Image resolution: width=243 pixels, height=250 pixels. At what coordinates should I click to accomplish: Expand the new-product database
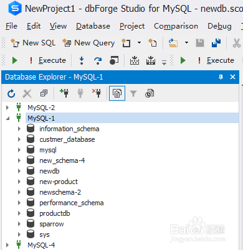19,182
